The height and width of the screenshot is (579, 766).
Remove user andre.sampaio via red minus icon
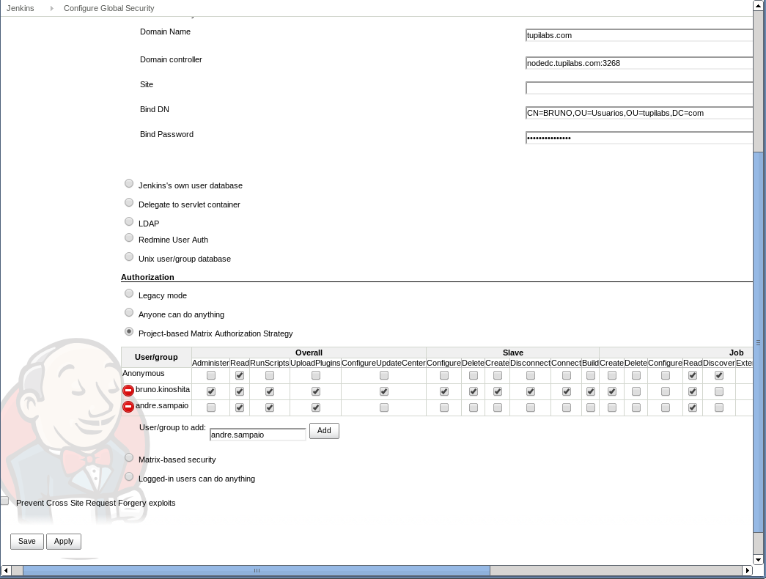128,407
